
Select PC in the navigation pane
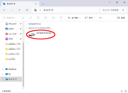pyautogui.click(x=8, y=74)
